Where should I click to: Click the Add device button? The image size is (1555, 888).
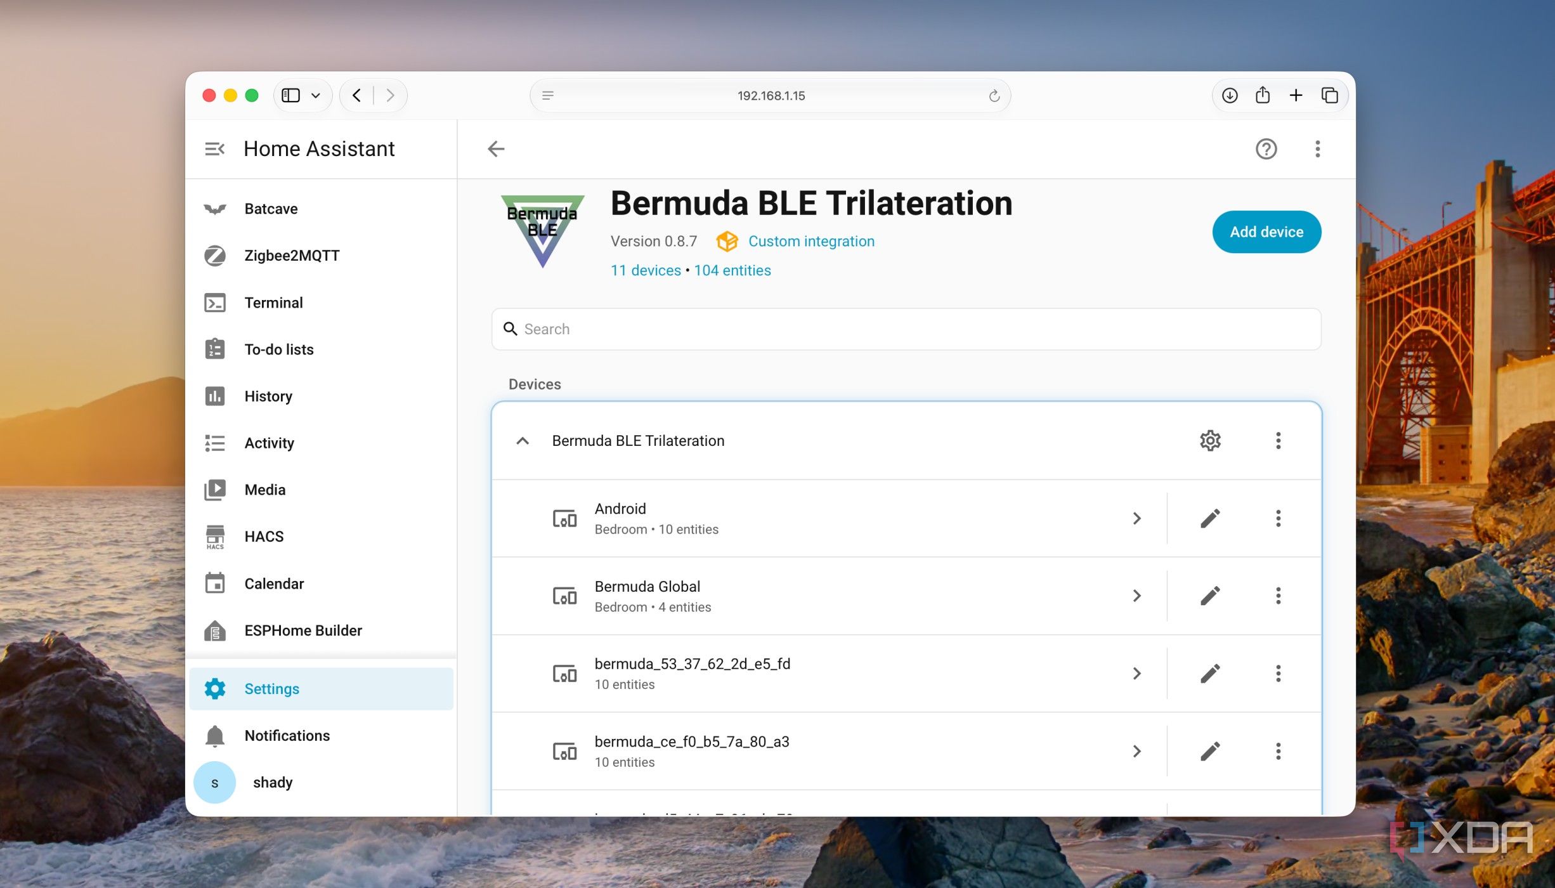pos(1266,232)
